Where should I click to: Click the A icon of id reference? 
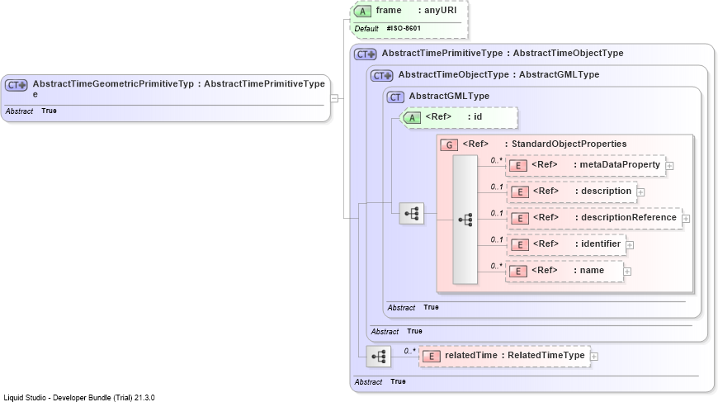[x=412, y=118]
